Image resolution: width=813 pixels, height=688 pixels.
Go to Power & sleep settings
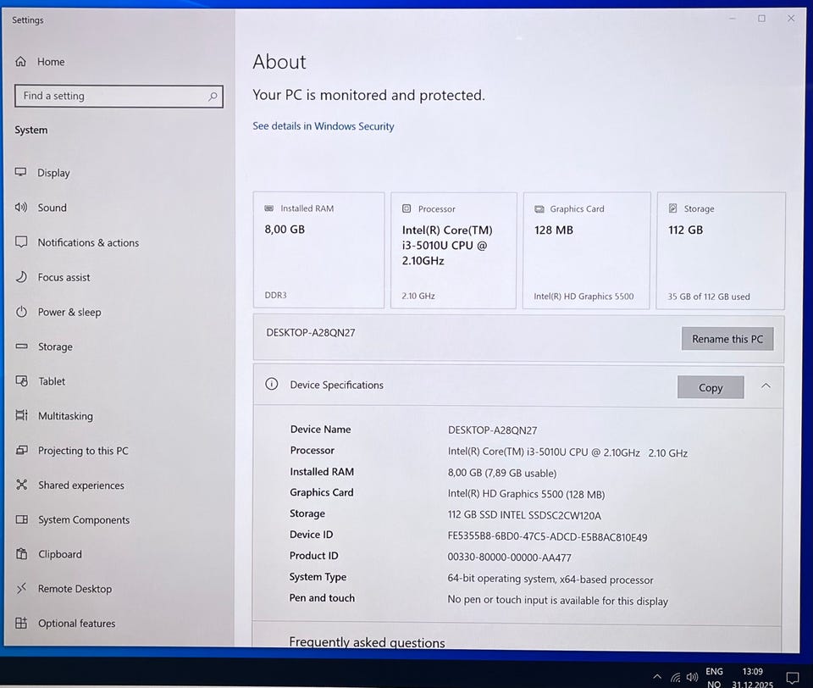(69, 312)
